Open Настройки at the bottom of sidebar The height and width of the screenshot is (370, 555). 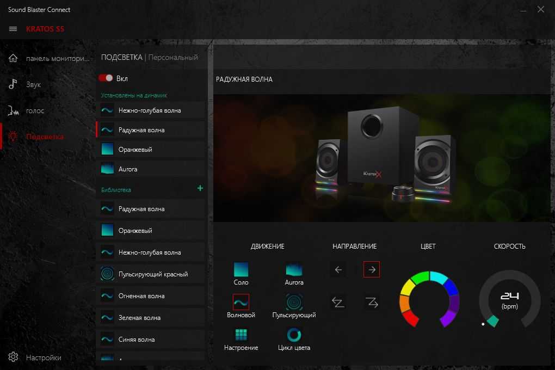point(43,357)
